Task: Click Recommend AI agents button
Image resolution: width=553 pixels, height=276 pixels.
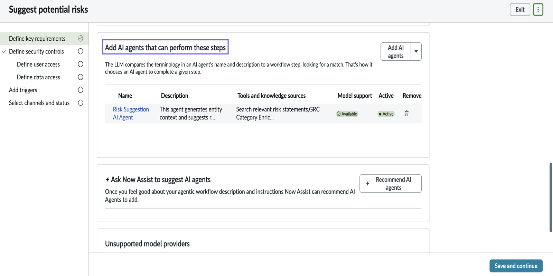Action: coord(391,184)
